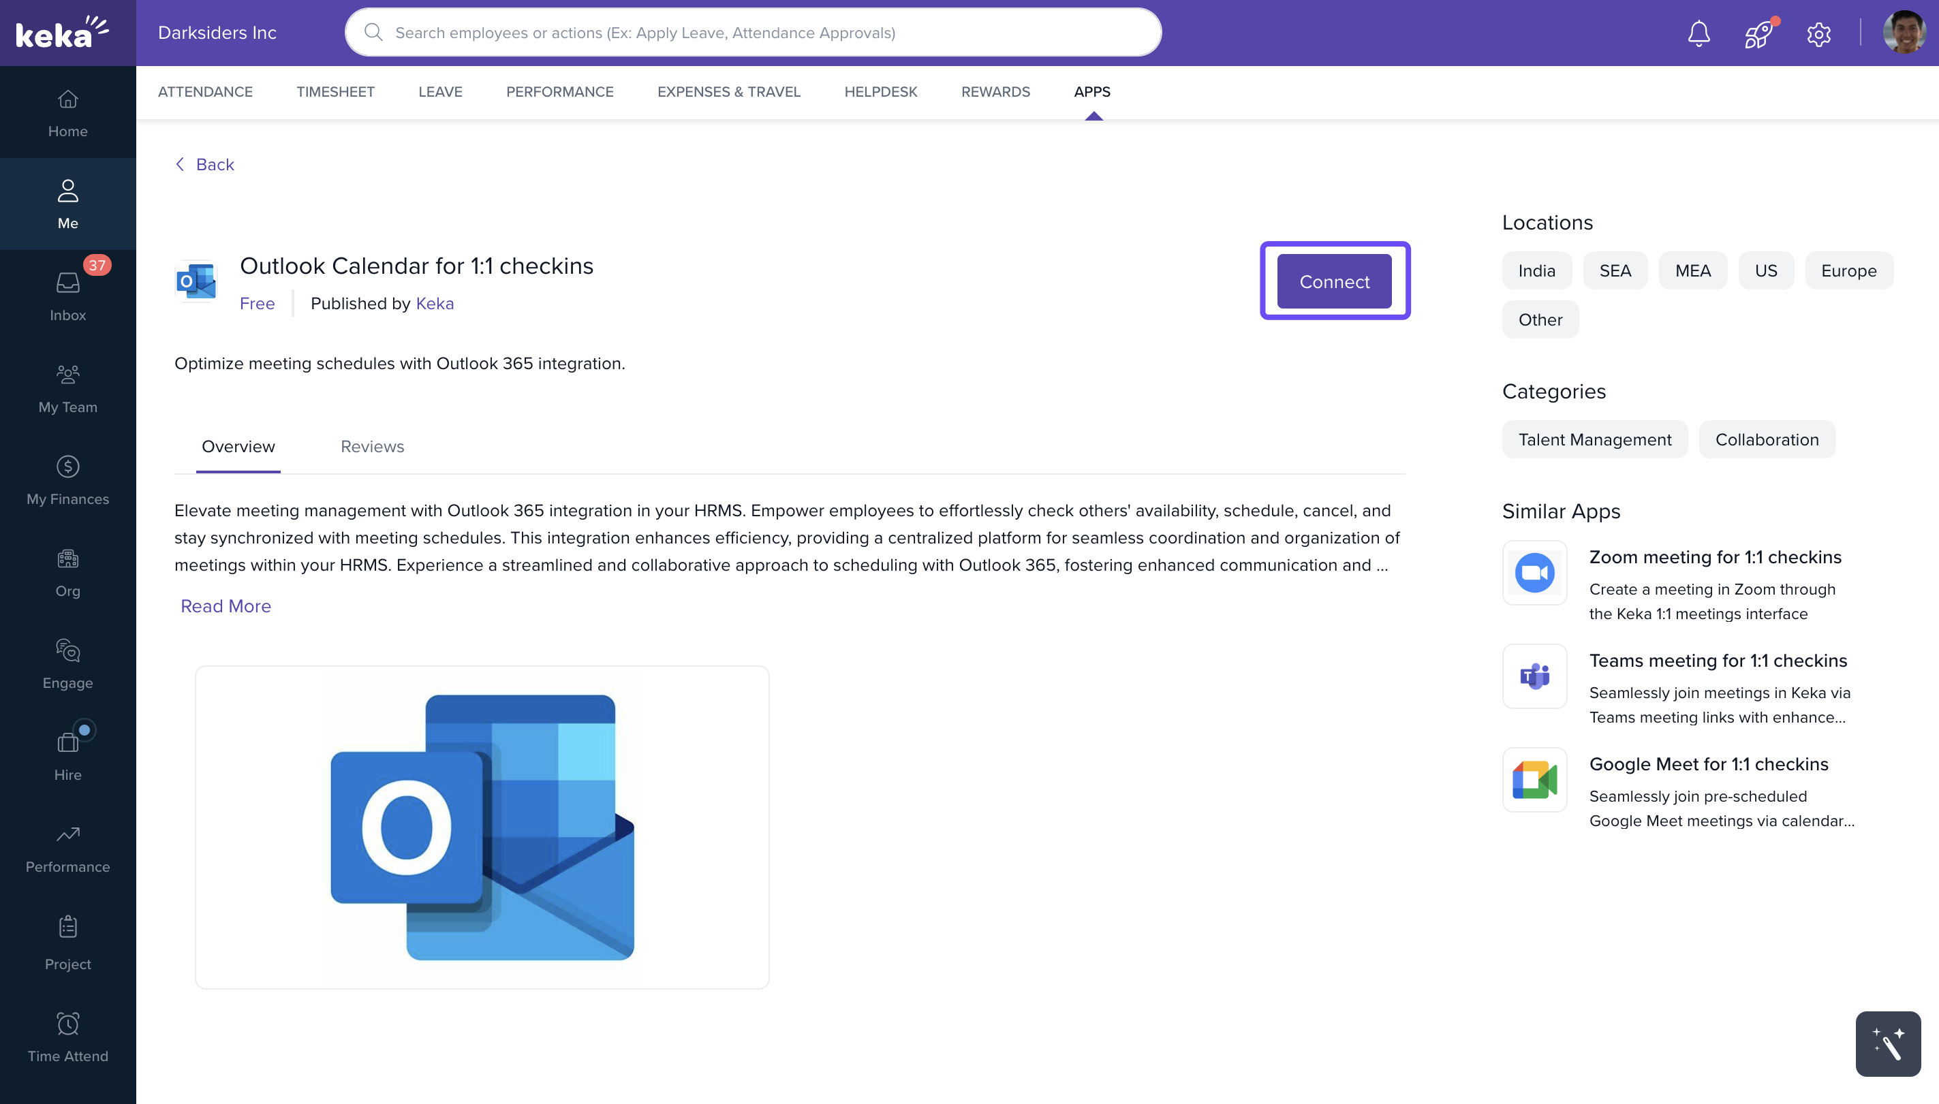Viewport: 1939px width, 1104px height.
Task: Open Zoom meeting similar app
Action: (x=1715, y=557)
